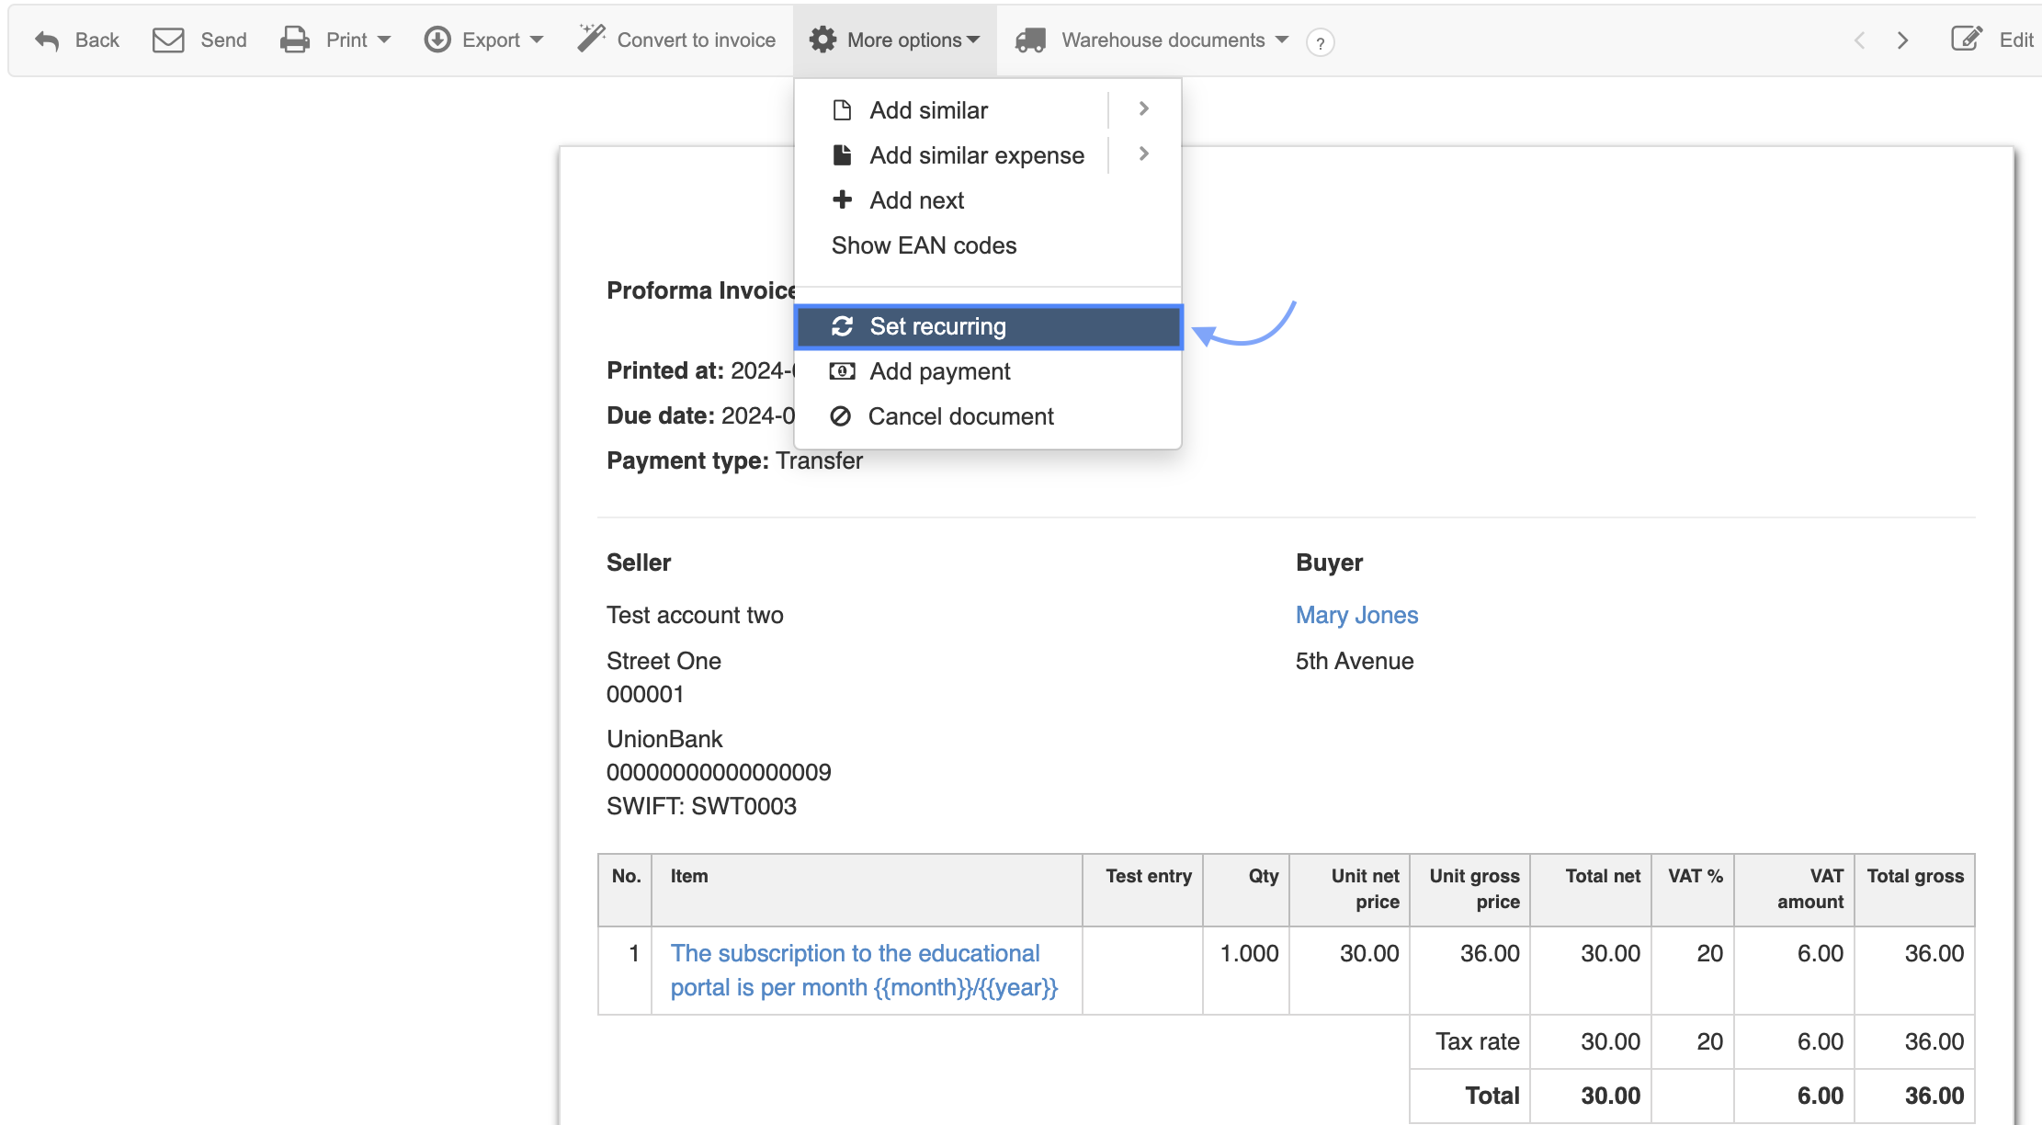
Task: Click the Export download icon
Action: click(x=437, y=40)
